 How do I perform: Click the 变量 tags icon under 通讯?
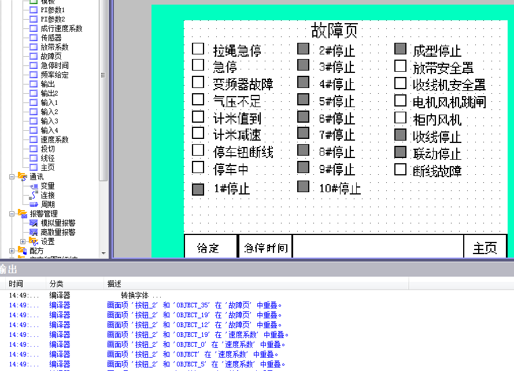click(x=34, y=186)
